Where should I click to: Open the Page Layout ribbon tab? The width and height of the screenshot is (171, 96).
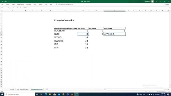pyautogui.click(x=21, y=4)
